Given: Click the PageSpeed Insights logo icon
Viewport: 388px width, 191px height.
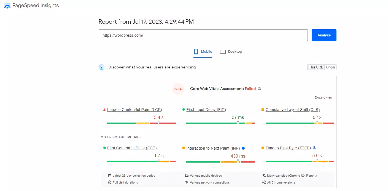Looking at the screenshot, I should [x=7, y=6].
